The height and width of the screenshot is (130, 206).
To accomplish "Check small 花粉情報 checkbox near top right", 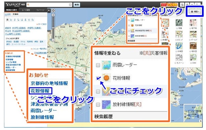I will [129, 25].
